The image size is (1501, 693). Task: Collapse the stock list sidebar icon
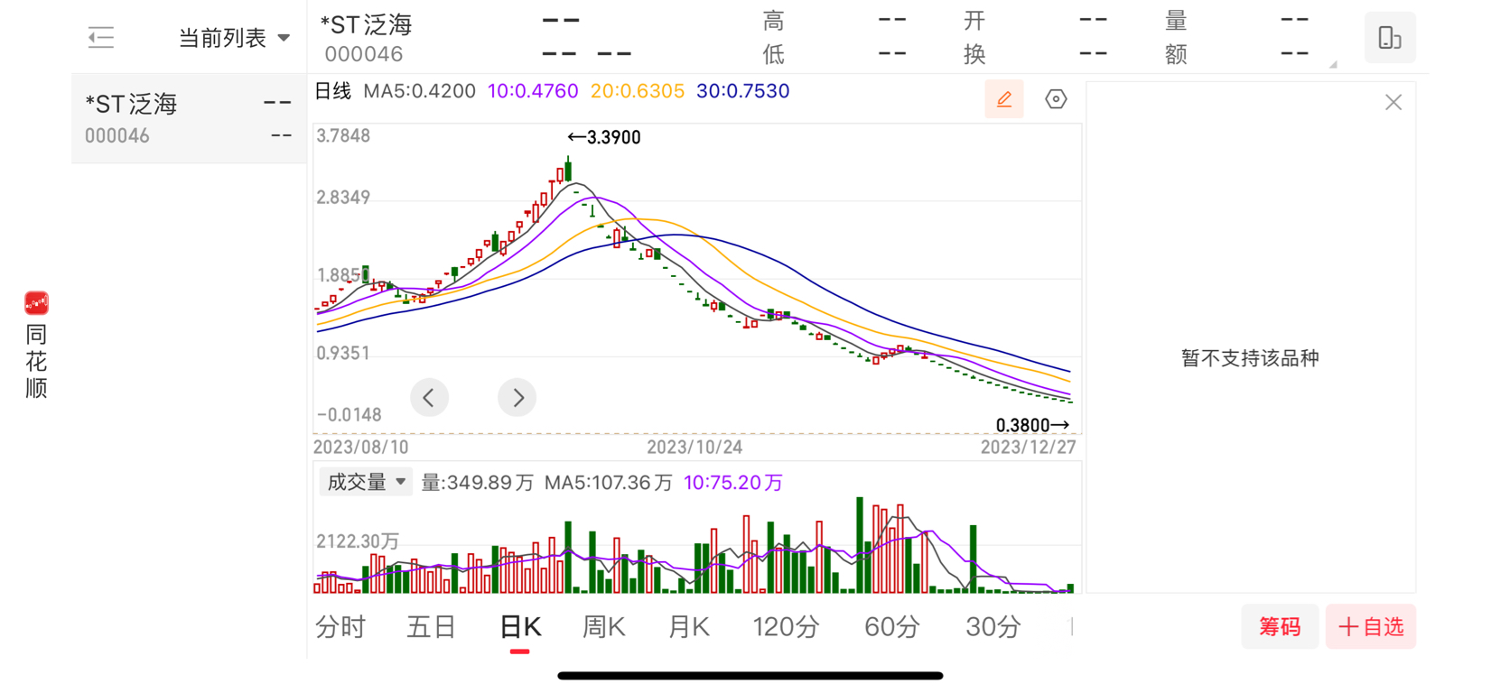[x=100, y=37]
